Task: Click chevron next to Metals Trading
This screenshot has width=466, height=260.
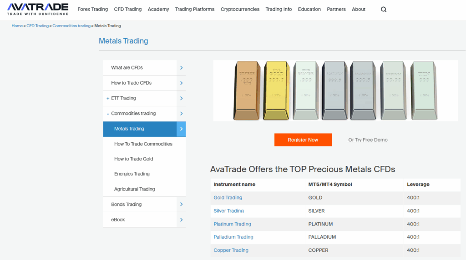Action: tap(181, 129)
